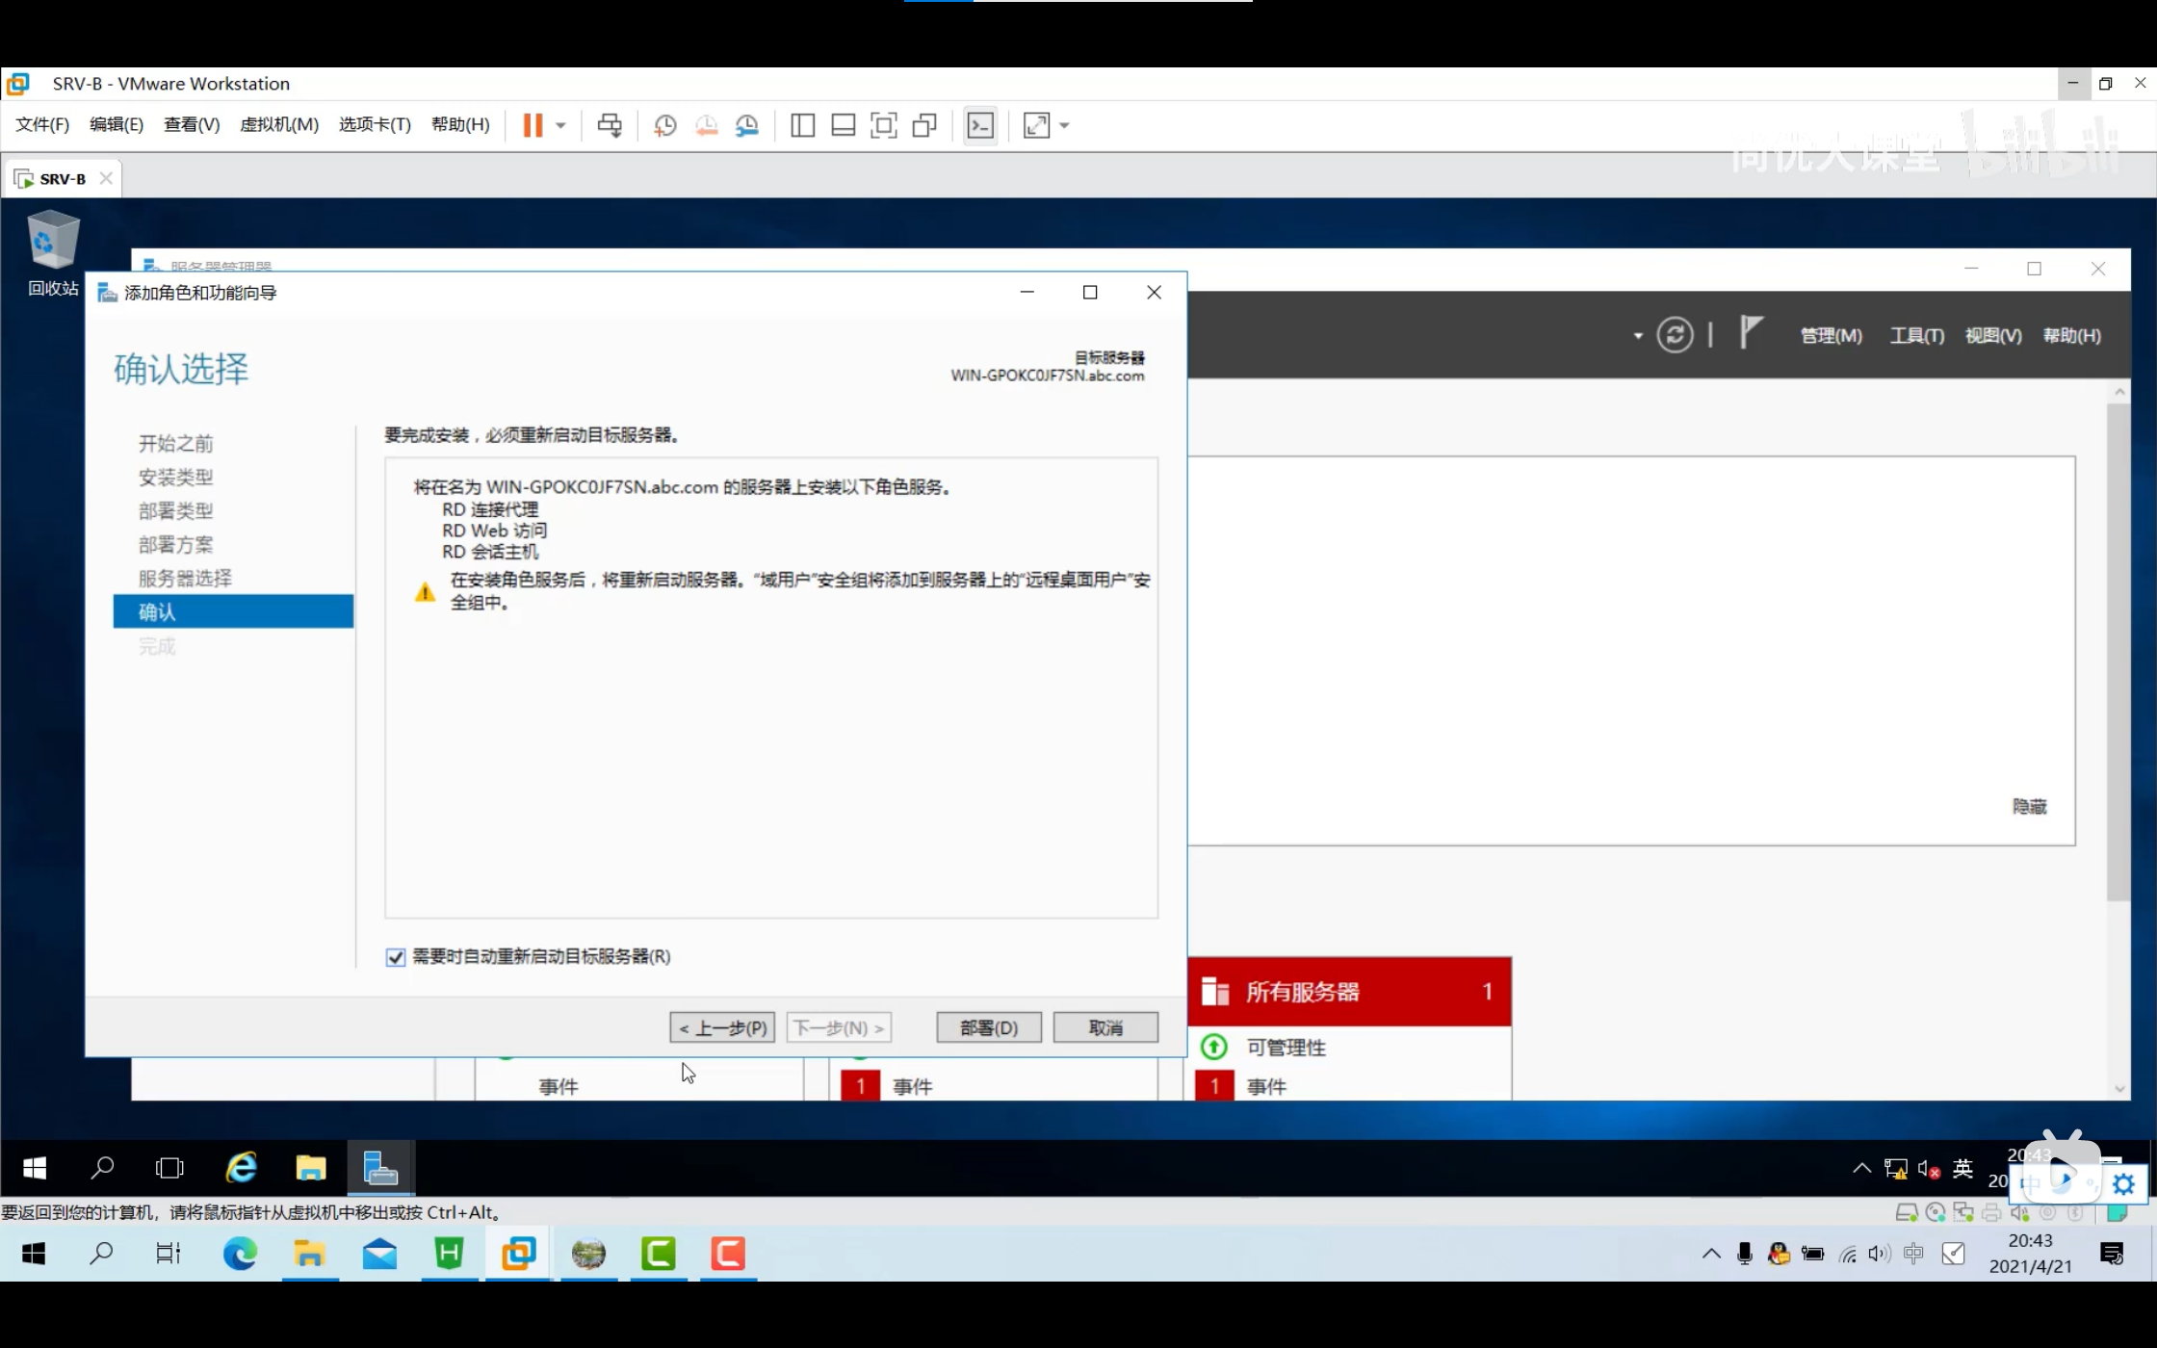The image size is (2157, 1348).
Task: Expand stretch guest view dropdown arrow
Action: coord(1064,125)
